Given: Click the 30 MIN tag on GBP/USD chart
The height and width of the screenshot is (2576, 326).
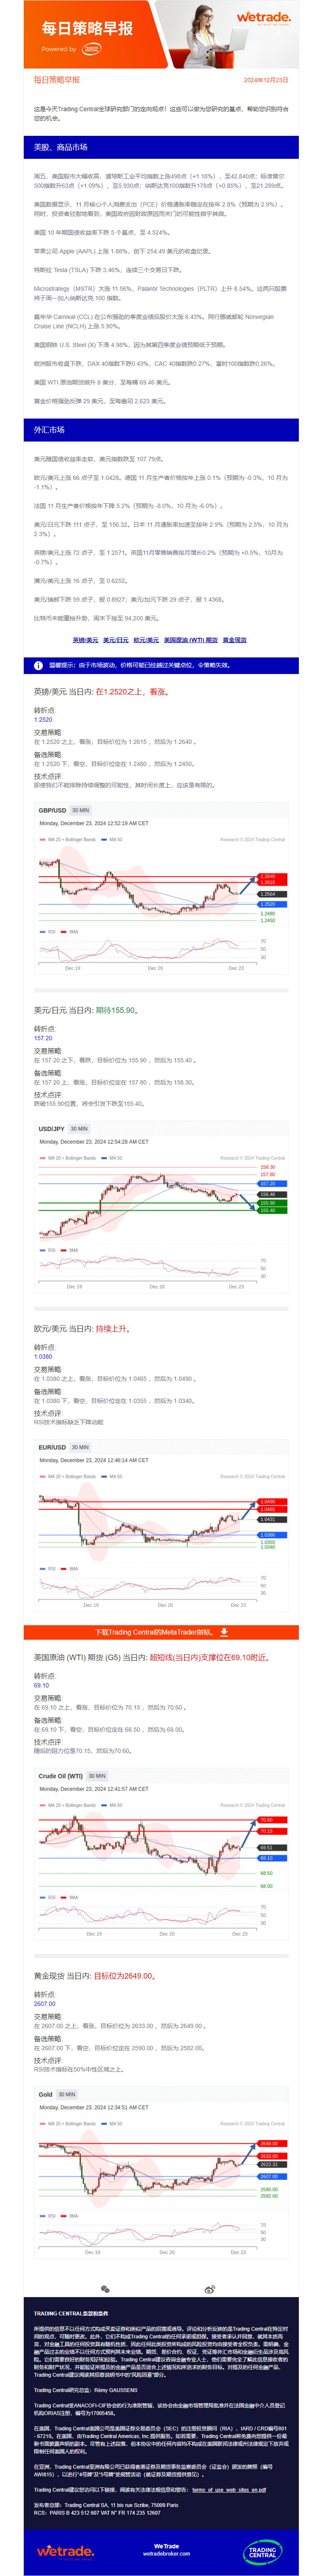Looking at the screenshot, I should 81,810.
